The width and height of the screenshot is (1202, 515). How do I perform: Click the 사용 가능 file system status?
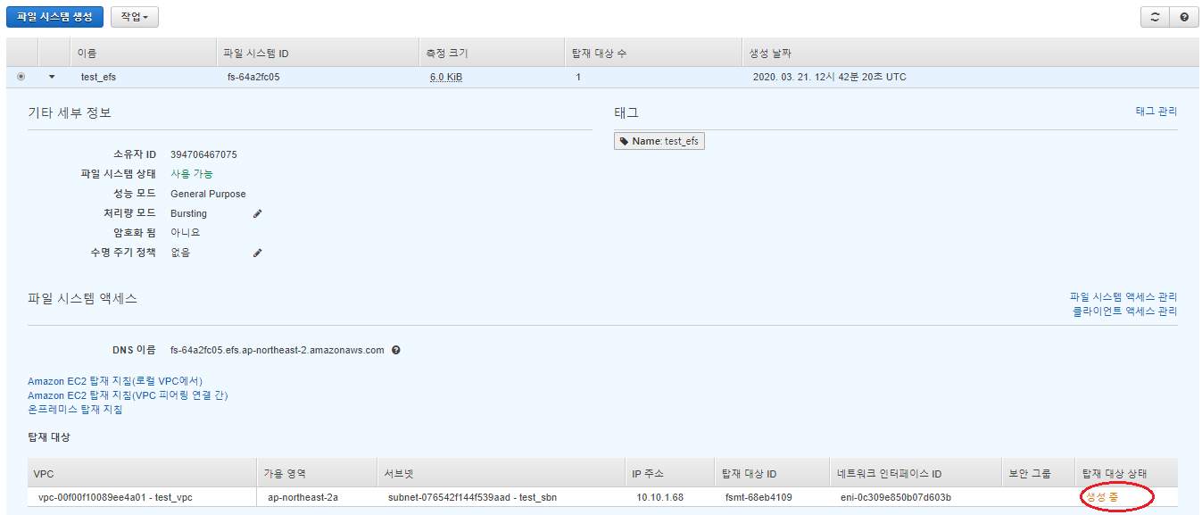tap(192, 174)
